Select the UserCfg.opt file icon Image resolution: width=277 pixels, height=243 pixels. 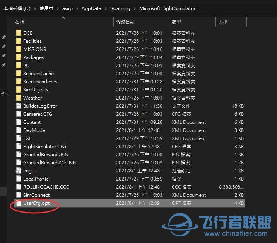click(19, 203)
